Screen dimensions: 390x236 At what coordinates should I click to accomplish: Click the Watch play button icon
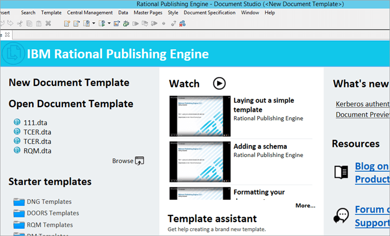(x=219, y=83)
